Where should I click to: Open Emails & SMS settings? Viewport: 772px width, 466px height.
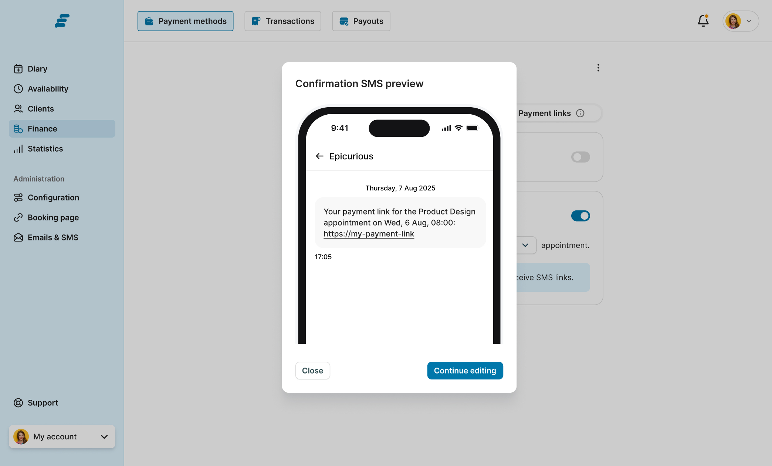pos(53,237)
